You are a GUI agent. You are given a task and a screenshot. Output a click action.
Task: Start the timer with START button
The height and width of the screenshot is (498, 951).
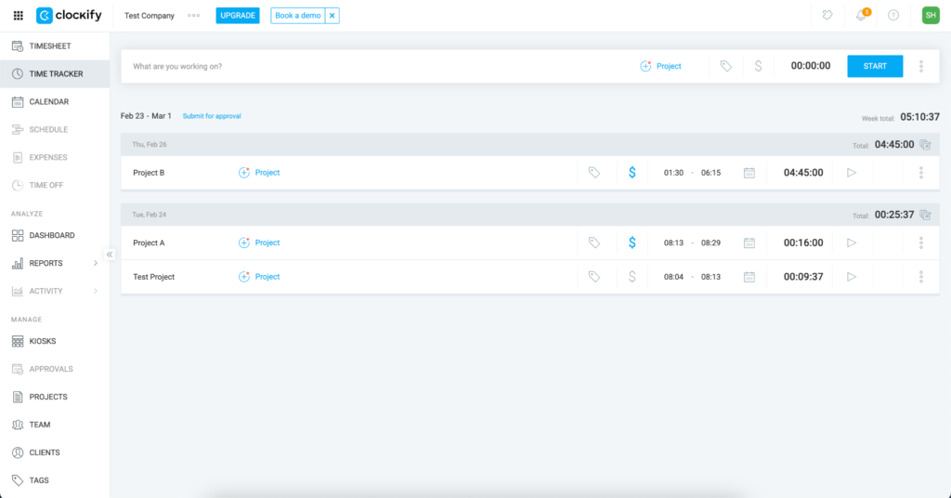pyautogui.click(x=875, y=66)
